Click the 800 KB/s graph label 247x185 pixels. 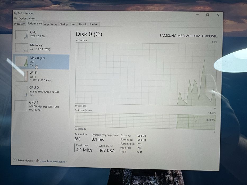[210, 120]
